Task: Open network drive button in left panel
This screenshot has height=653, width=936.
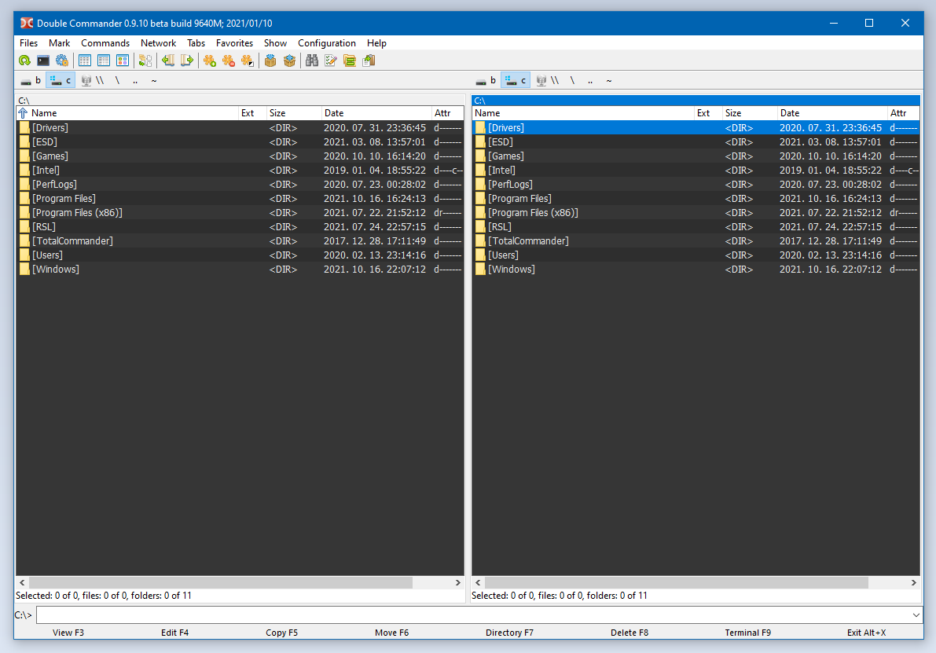Action: pyautogui.click(x=93, y=81)
